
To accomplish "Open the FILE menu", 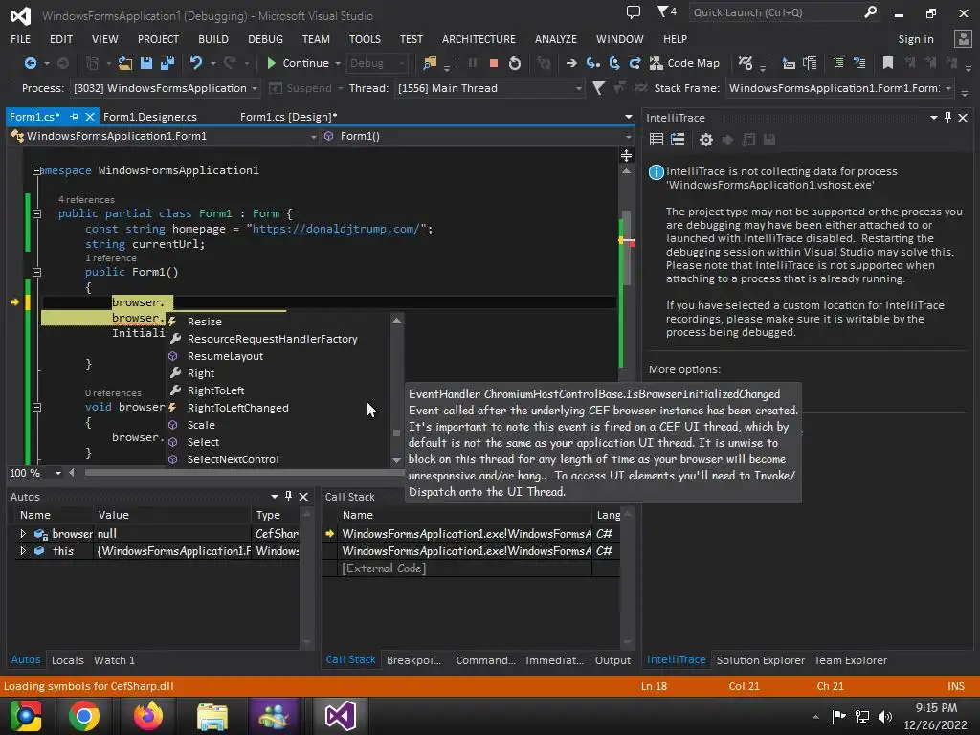I will point(21,38).
